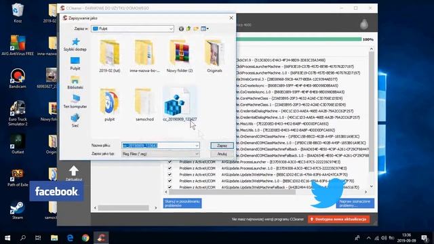Open the view menu icon in save dialog
Screen dimensions: 434x244
click(x=205, y=28)
